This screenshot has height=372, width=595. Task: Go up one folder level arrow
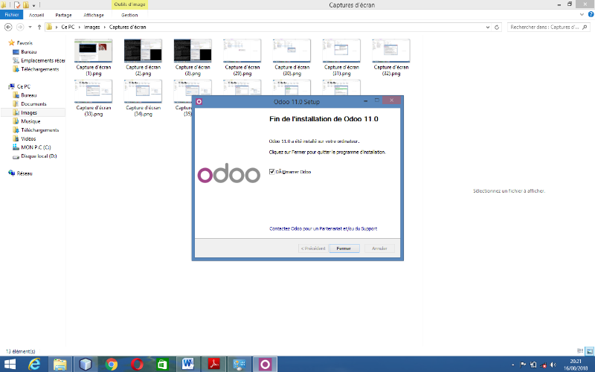pos(39,27)
